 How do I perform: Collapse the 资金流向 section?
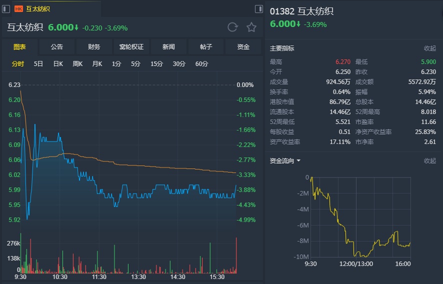click(x=429, y=161)
